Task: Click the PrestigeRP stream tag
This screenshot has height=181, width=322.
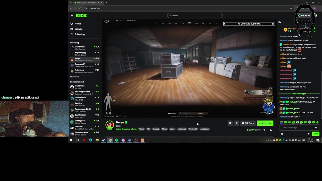Action: tap(193, 129)
